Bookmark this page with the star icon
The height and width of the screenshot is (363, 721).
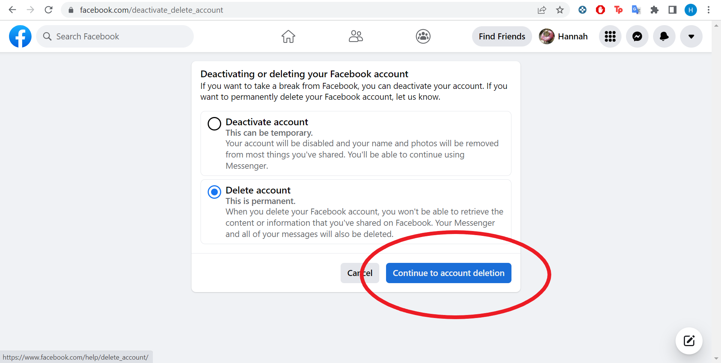pyautogui.click(x=560, y=10)
